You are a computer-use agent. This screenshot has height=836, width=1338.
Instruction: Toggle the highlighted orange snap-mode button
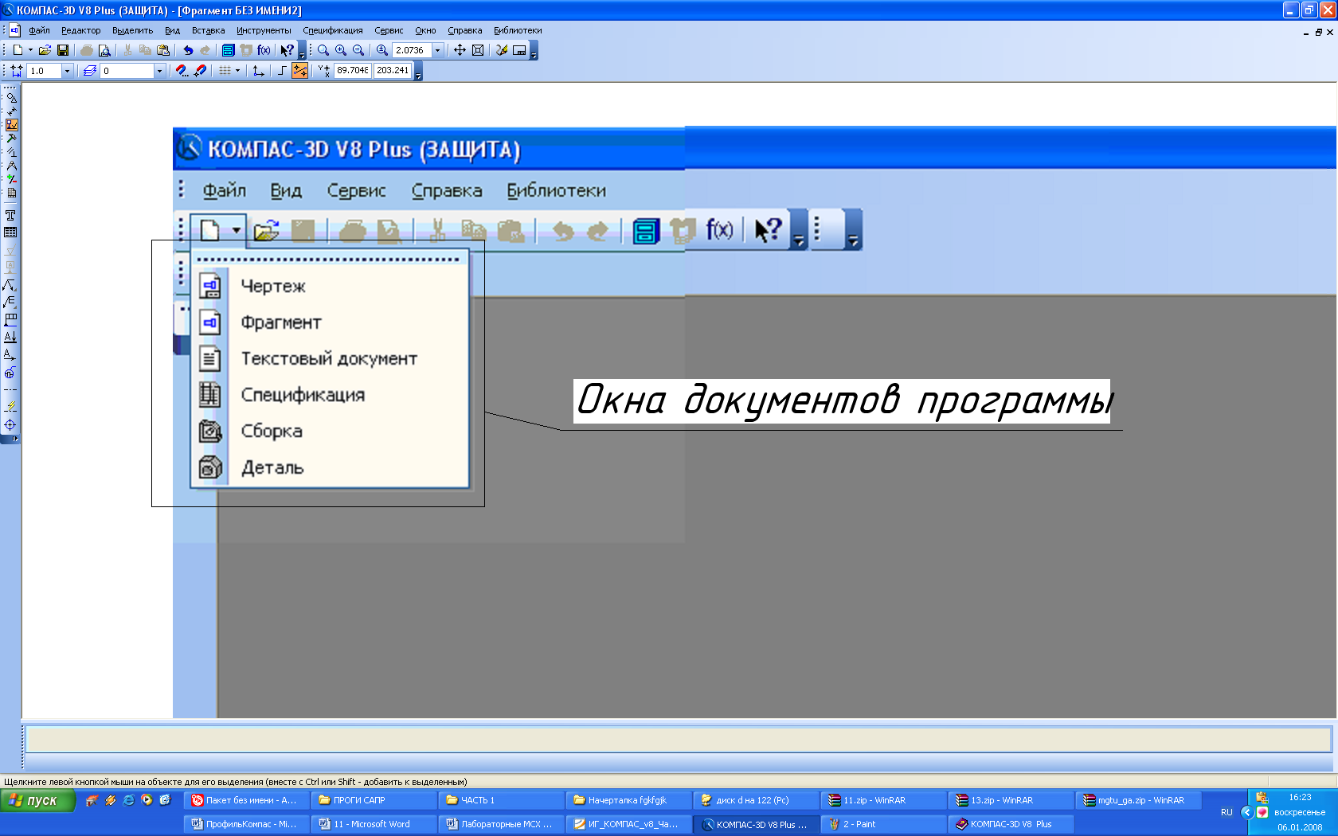point(299,71)
